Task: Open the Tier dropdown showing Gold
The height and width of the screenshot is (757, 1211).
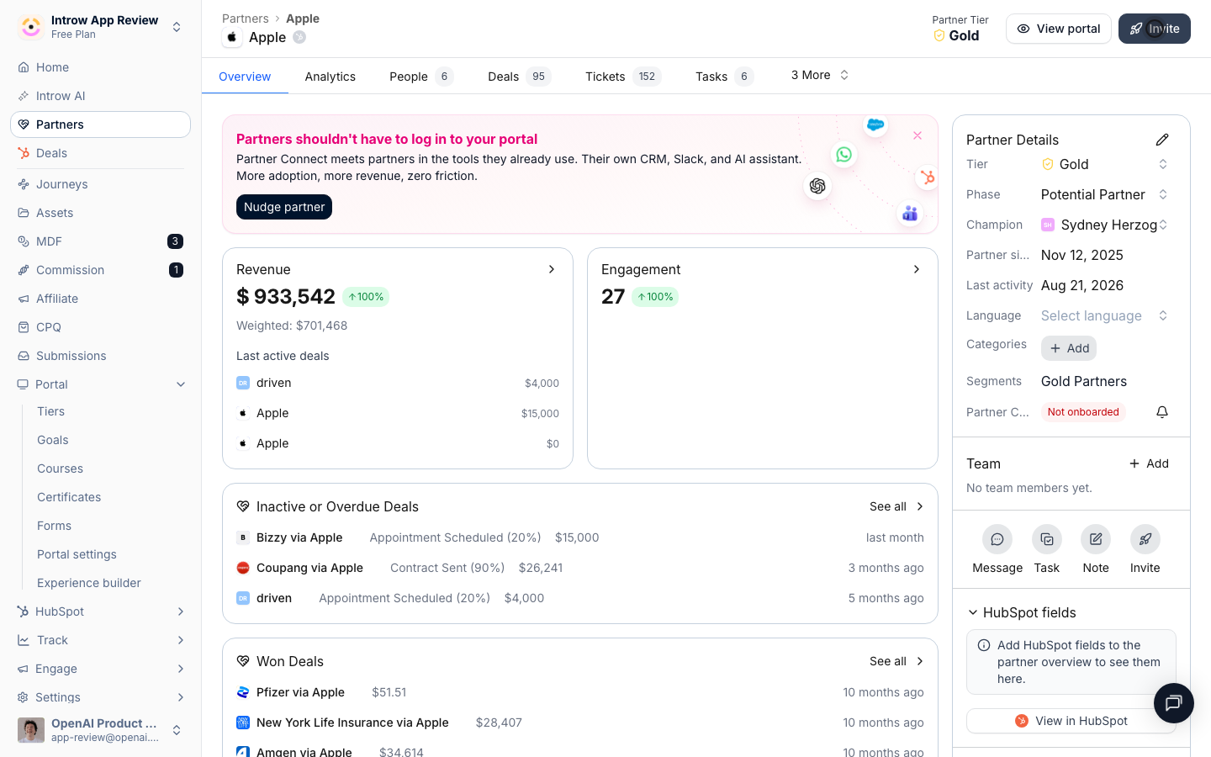Action: click(x=1105, y=164)
